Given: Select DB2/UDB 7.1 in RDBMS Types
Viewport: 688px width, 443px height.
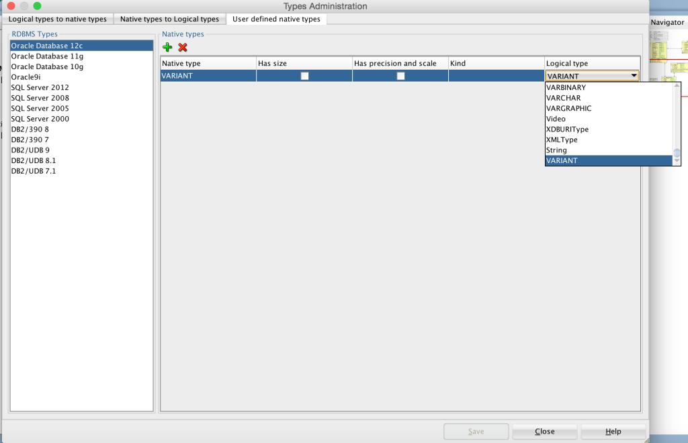Looking at the screenshot, I should coord(81,171).
